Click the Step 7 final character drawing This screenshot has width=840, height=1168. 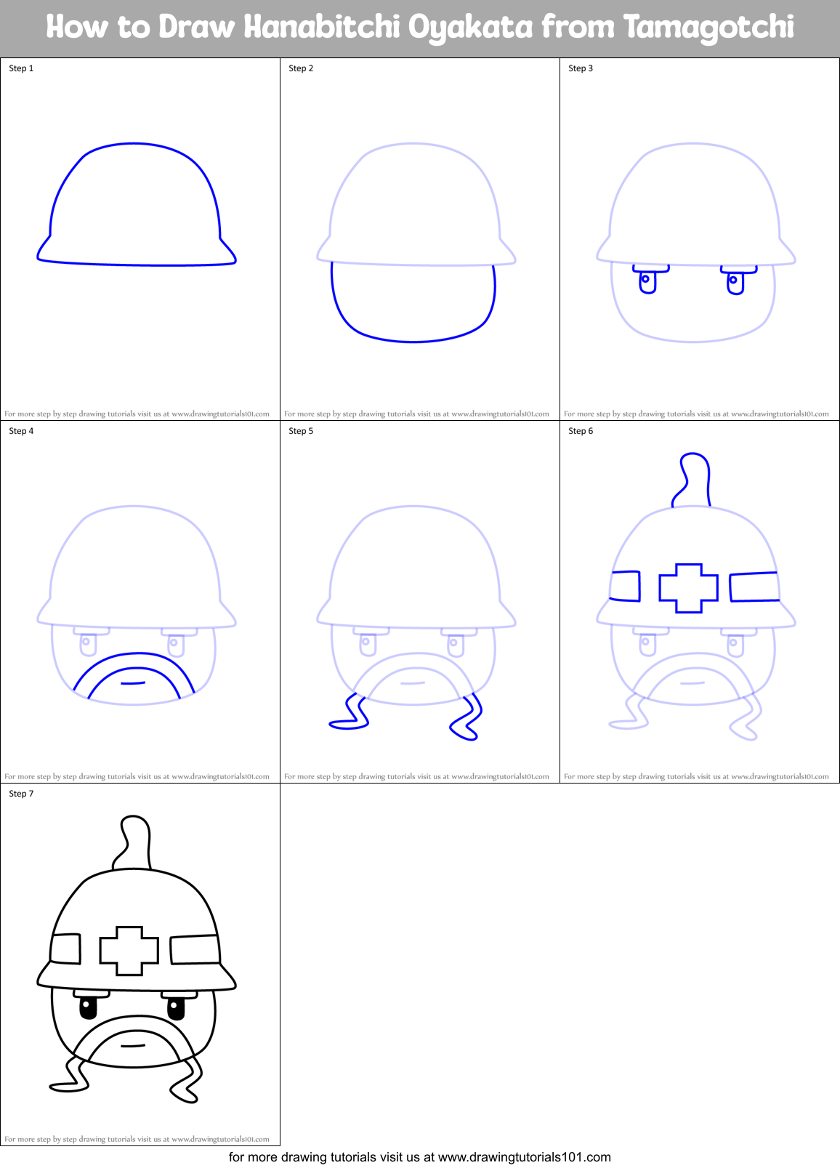click(137, 959)
